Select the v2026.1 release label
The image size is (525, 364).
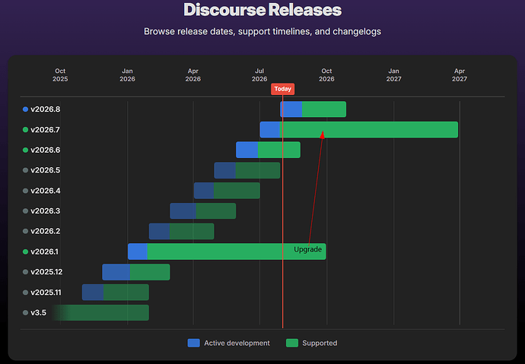(45, 252)
